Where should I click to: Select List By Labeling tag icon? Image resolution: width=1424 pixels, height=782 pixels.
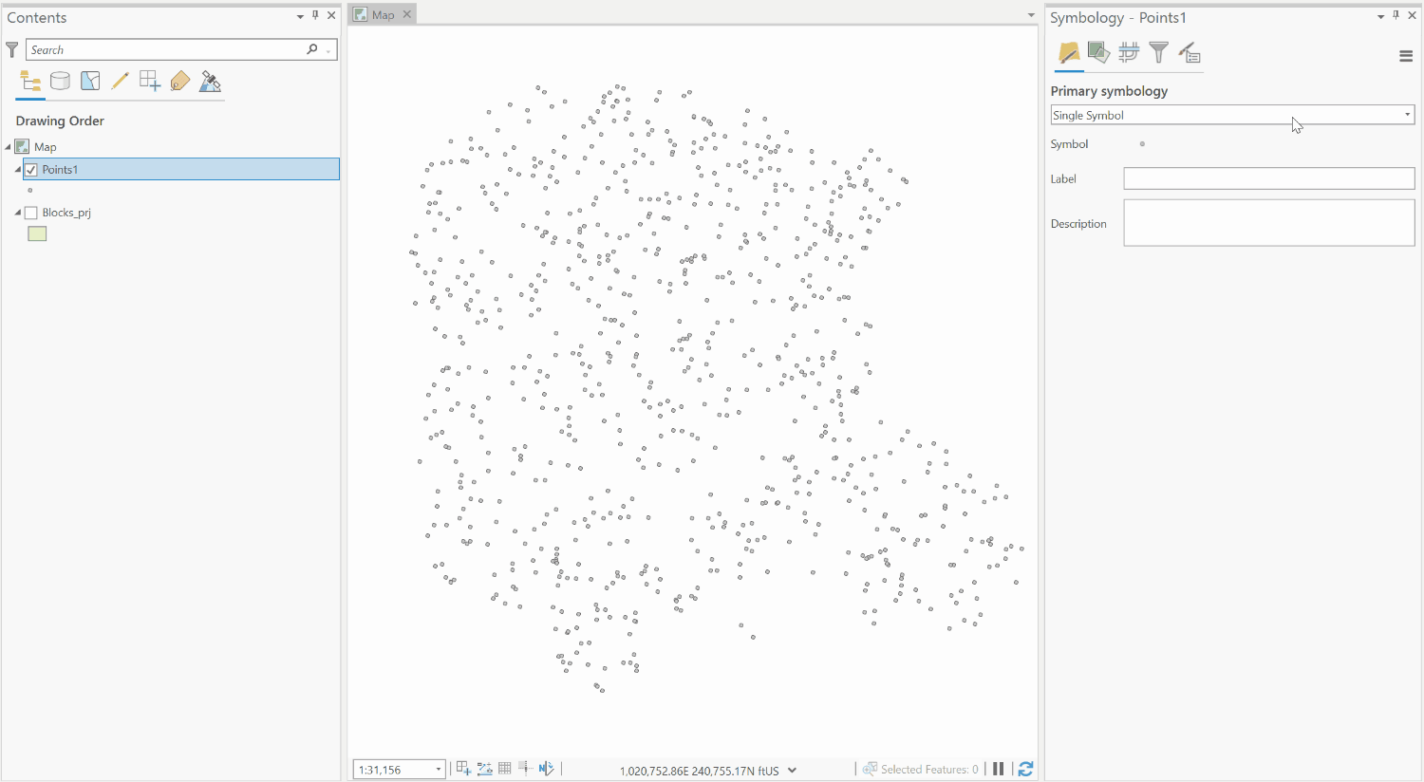(180, 82)
